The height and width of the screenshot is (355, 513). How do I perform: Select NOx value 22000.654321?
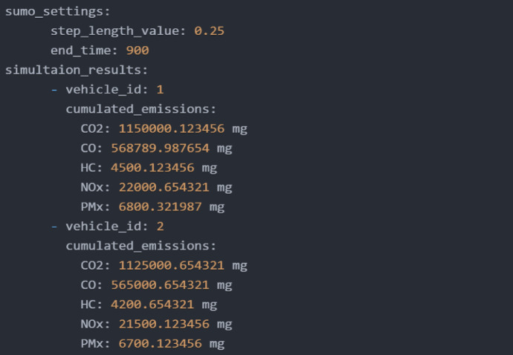(x=164, y=187)
